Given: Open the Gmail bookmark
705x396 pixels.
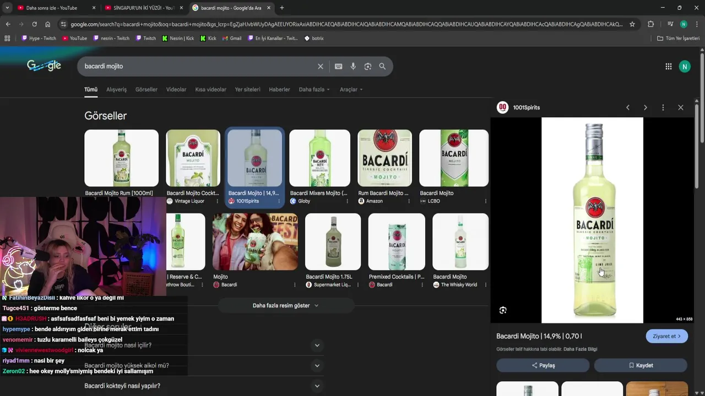Looking at the screenshot, I should 232,38.
